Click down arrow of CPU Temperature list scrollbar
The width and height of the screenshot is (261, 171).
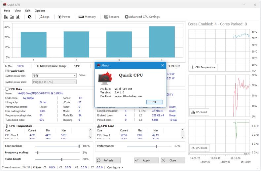pyautogui.click(x=91, y=137)
